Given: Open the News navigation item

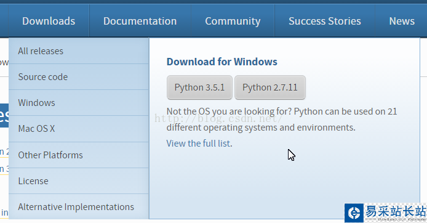Looking at the screenshot, I should (x=401, y=21).
